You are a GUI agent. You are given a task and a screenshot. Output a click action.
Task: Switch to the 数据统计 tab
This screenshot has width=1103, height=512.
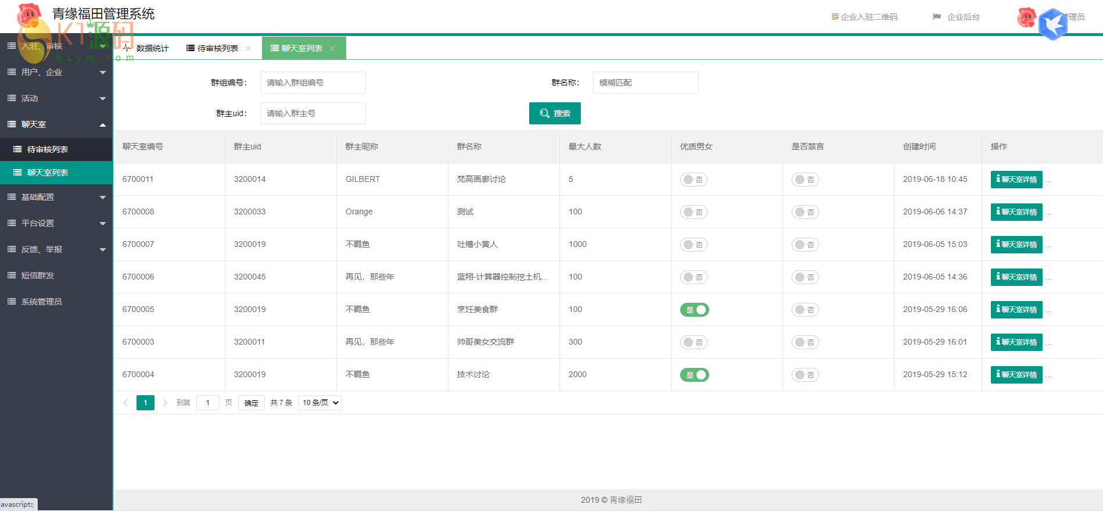point(147,48)
